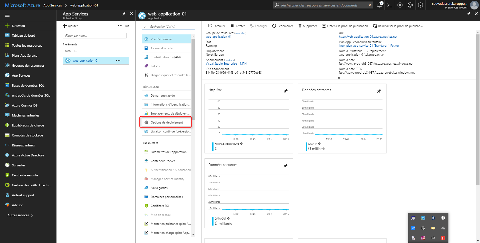Pin the App Services blade
Image resolution: width=480 pixels, height=243 pixels.
[x=124, y=14]
